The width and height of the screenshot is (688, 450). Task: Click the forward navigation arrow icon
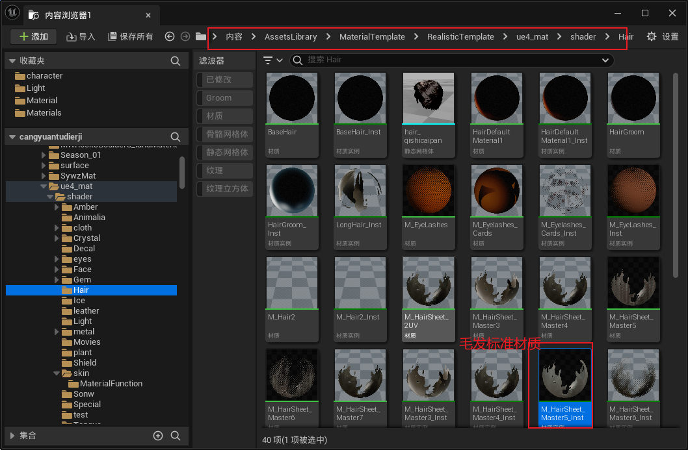click(185, 37)
